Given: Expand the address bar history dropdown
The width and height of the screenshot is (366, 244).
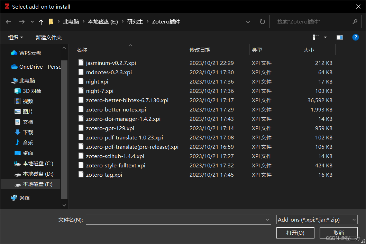Looking at the screenshot, I should [248, 22].
